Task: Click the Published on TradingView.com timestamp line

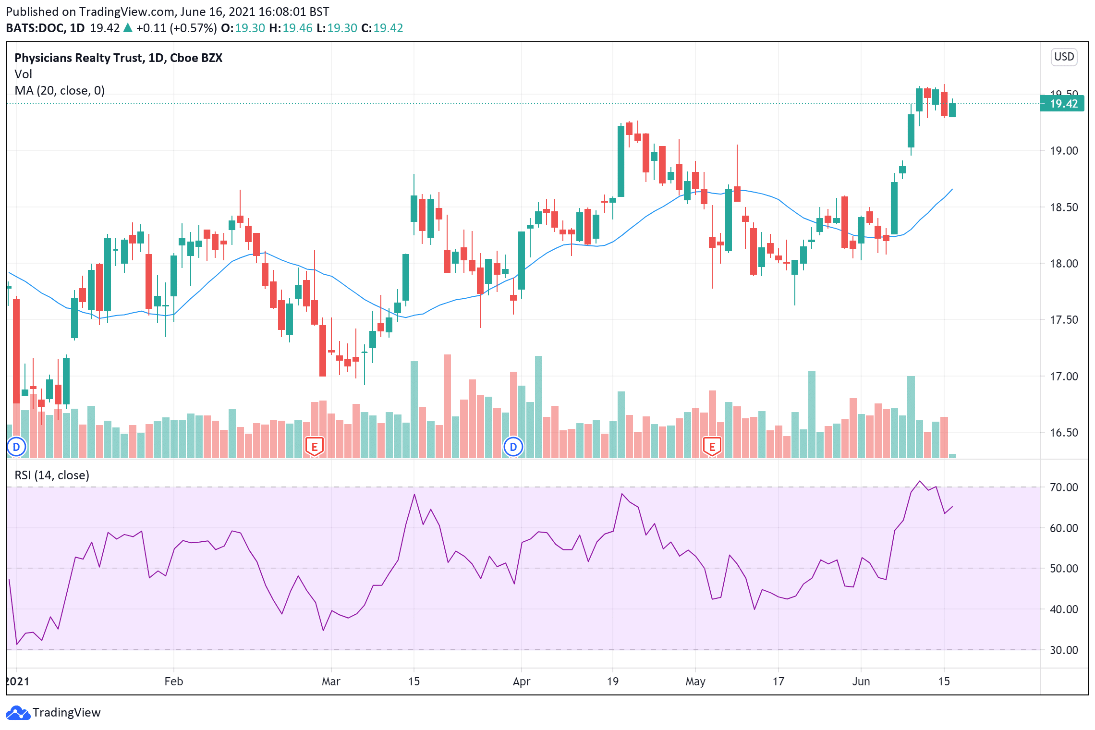Action: pos(168,12)
